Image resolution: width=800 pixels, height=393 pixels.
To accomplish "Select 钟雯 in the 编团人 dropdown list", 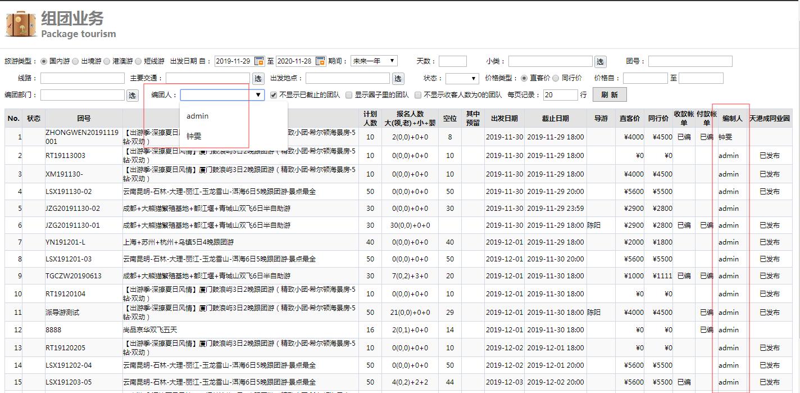I will [x=194, y=136].
